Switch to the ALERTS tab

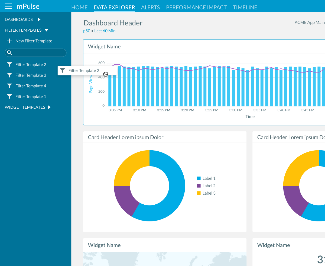150,7
